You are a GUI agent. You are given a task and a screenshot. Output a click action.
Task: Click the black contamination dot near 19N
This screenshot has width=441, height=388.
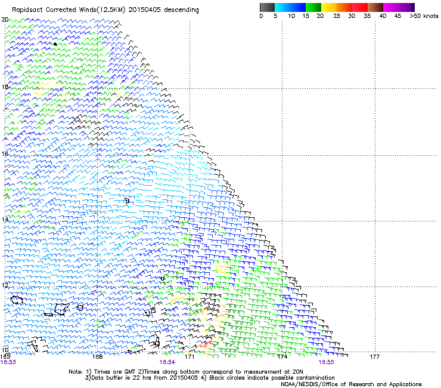(x=55, y=44)
